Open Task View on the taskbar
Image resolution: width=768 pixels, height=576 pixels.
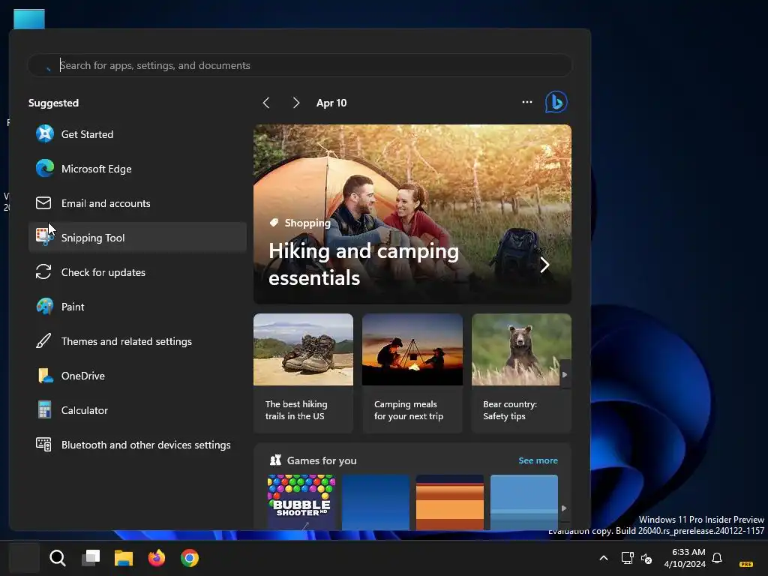pos(91,558)
